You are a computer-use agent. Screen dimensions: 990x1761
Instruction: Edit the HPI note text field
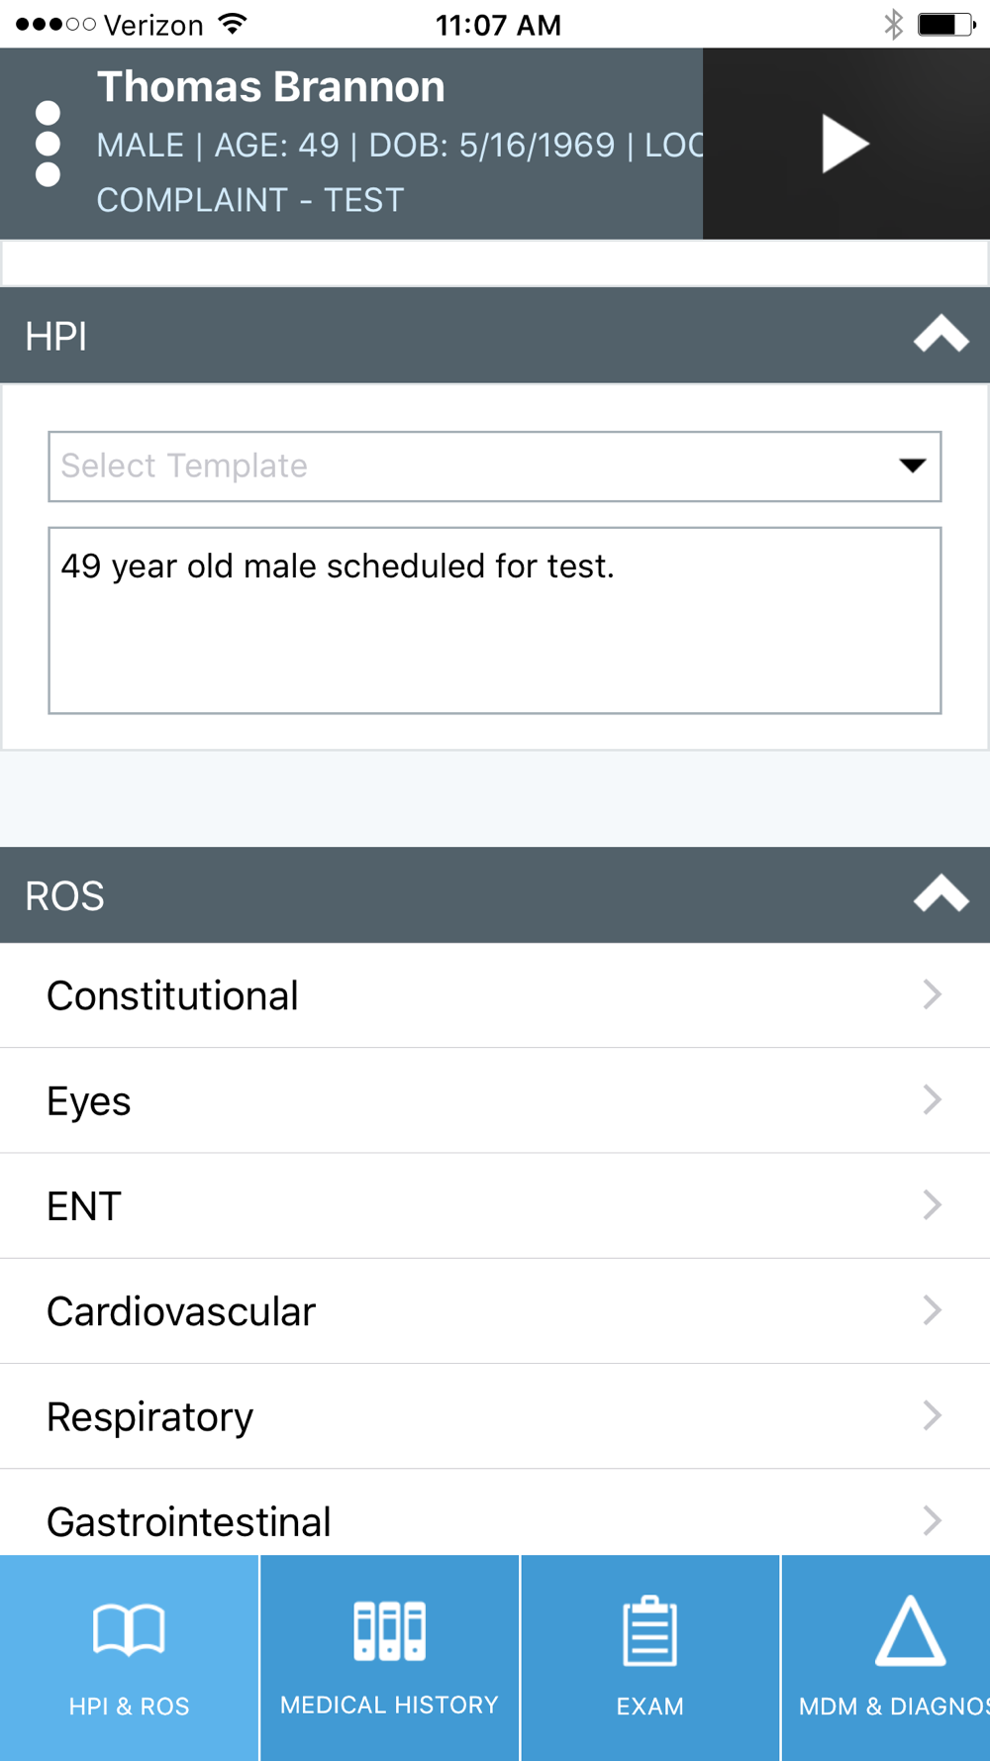pos(495,620)
